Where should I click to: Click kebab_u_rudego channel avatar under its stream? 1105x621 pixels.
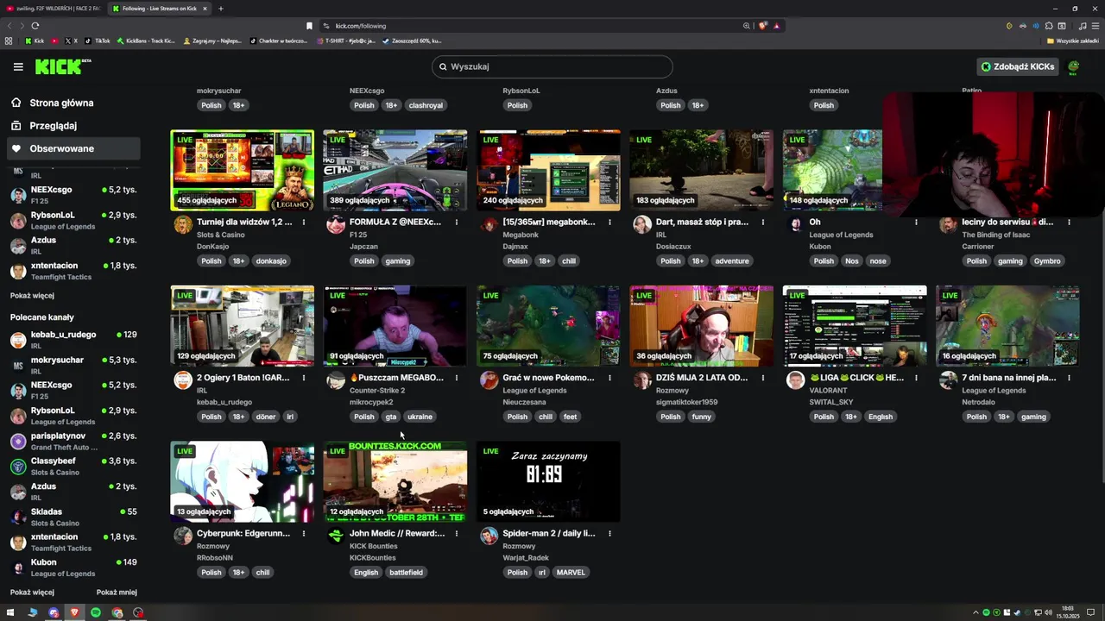point(183,380)
